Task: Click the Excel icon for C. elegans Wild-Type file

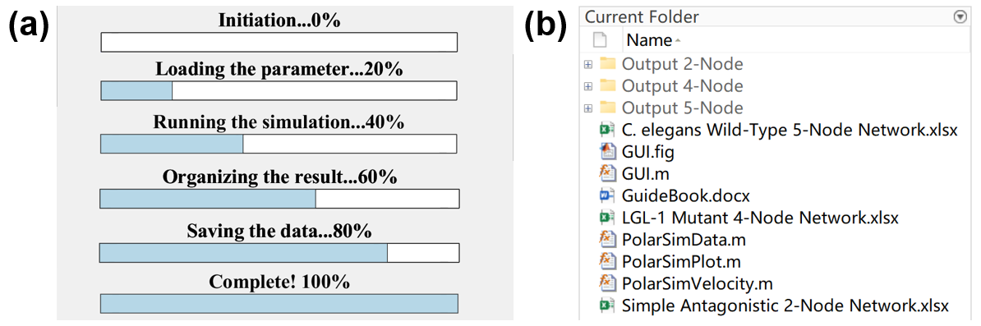Action: click(x=606, y=130)
